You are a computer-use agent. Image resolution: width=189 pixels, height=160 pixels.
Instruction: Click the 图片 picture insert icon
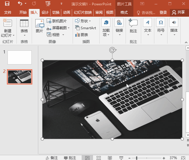pos(39,26)
